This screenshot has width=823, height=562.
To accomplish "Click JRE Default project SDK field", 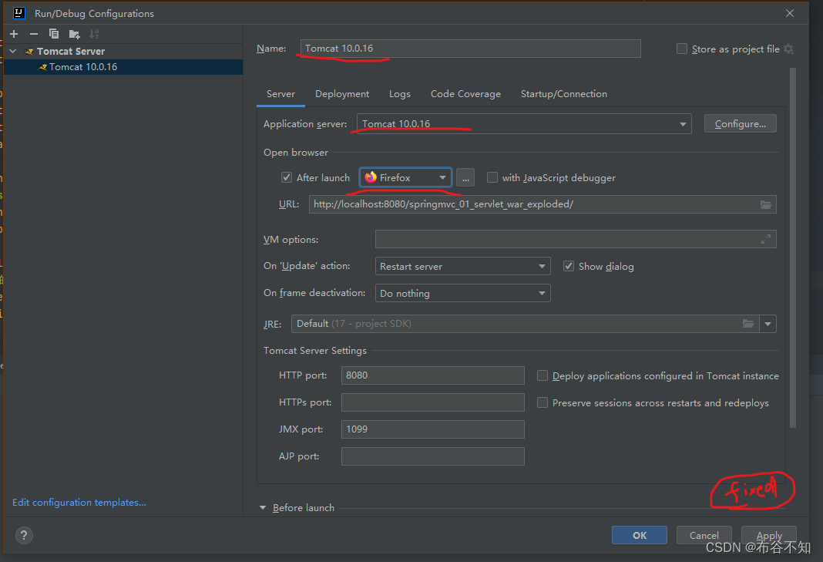I will click(525, 324).
